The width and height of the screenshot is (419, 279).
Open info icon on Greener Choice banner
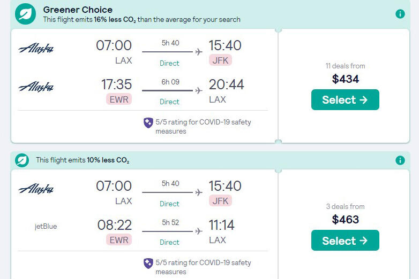[x=400, y=13]
